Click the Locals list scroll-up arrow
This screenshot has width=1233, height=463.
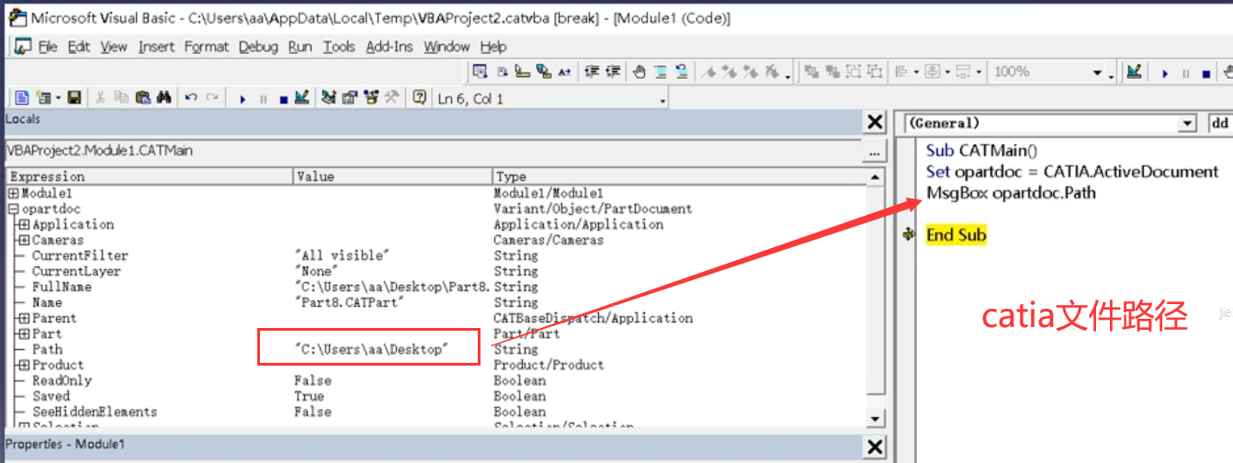876,177
